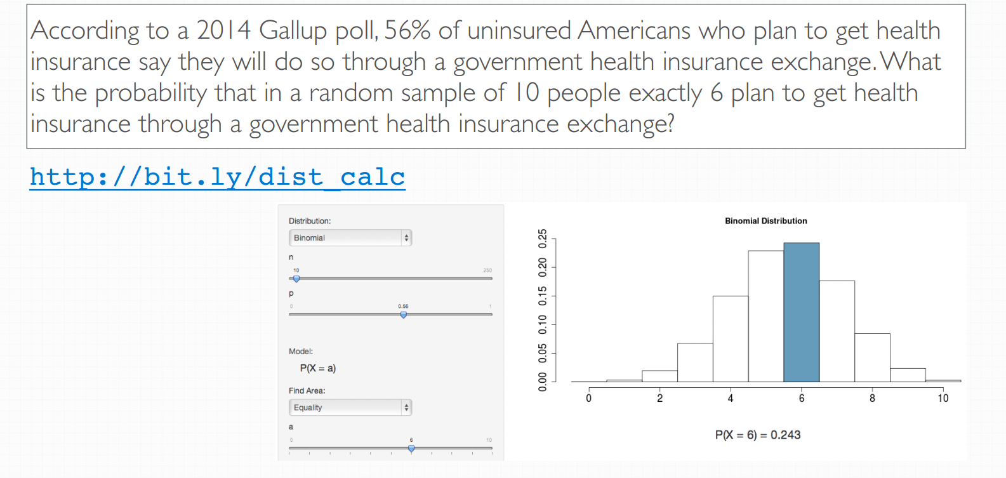Viewport: 1006px width, 478px height.
Task: Click the histogram bar at x equals 5
Action: 766,316
